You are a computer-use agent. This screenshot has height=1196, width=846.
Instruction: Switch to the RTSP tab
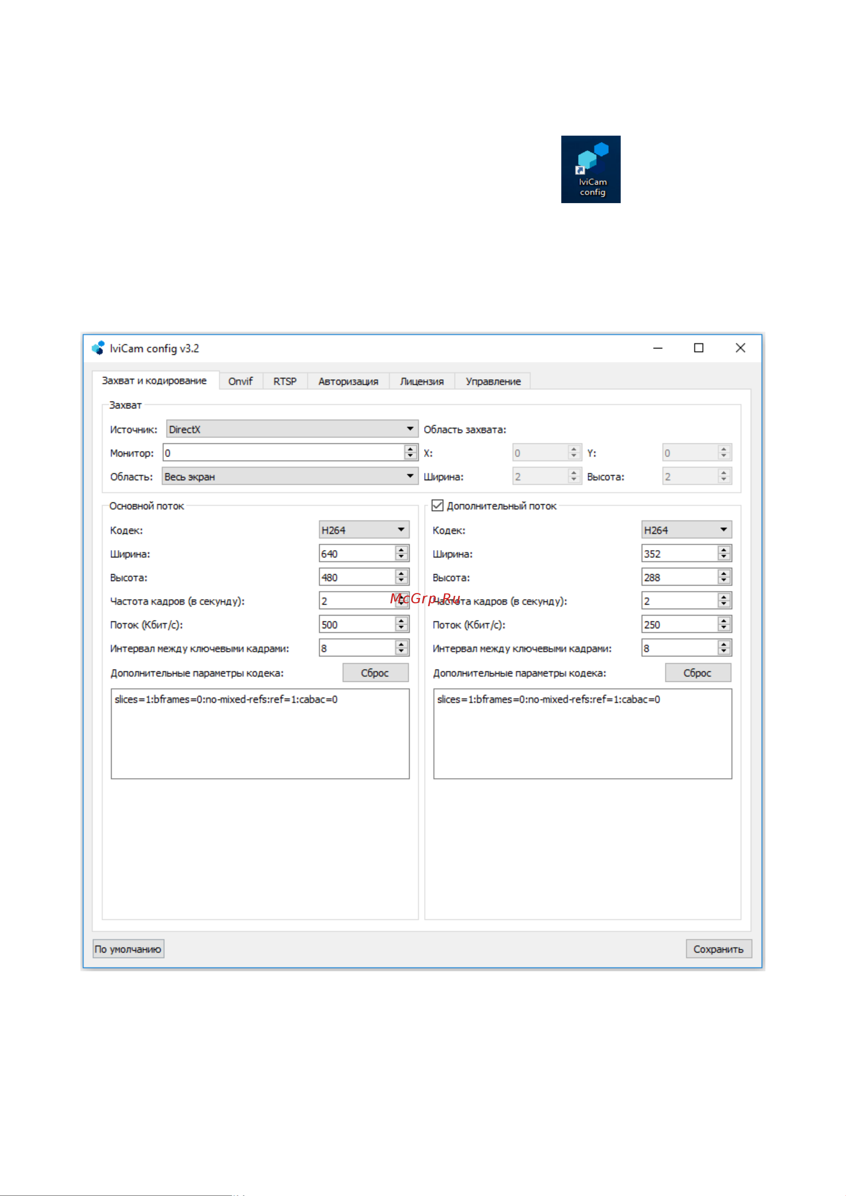[x=285, y=381]
